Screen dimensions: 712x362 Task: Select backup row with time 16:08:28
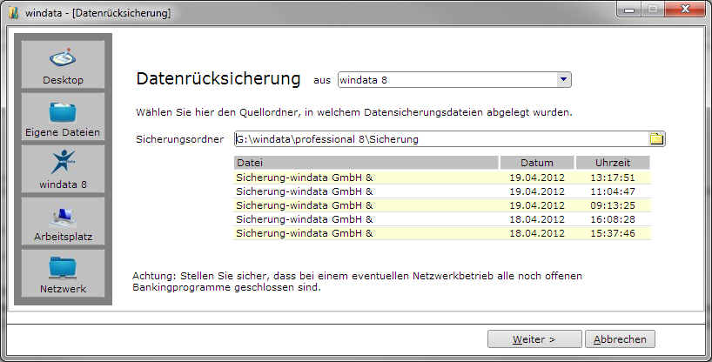tap(442, 219)
